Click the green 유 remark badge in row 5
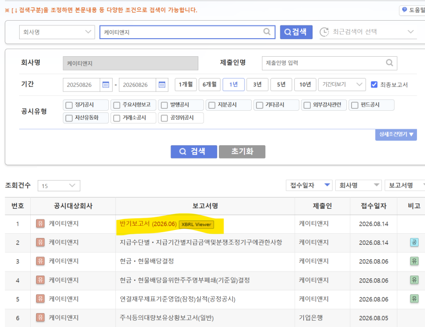The image size is (425, 327). (x=414, y=298)
